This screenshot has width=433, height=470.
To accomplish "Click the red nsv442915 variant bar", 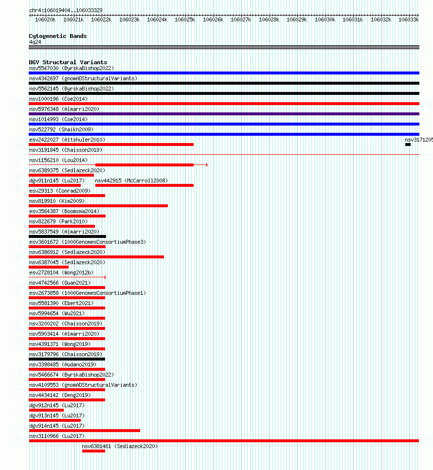I will [144, 185].
